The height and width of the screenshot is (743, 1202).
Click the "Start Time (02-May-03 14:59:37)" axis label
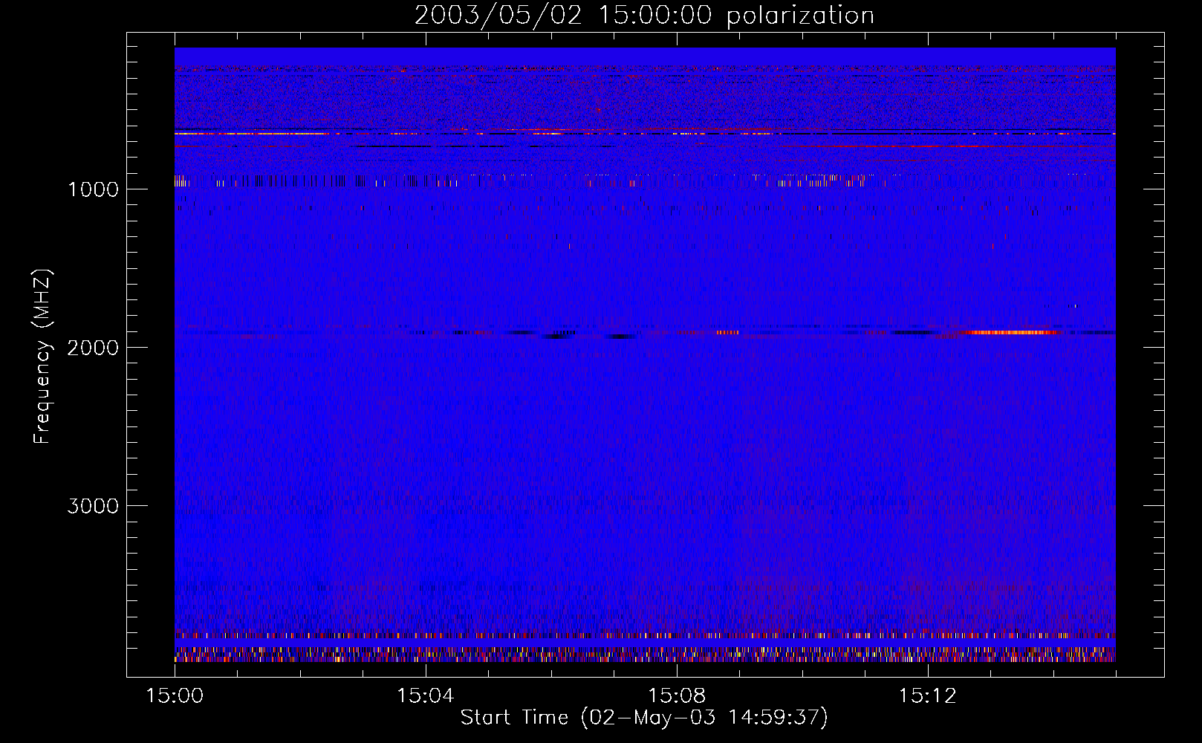tap(644, 717)
